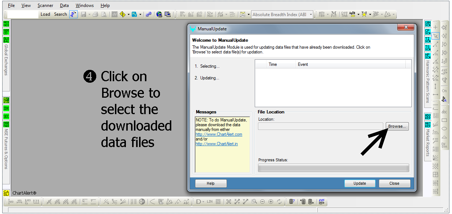Click the Event column header

point(350,64)
